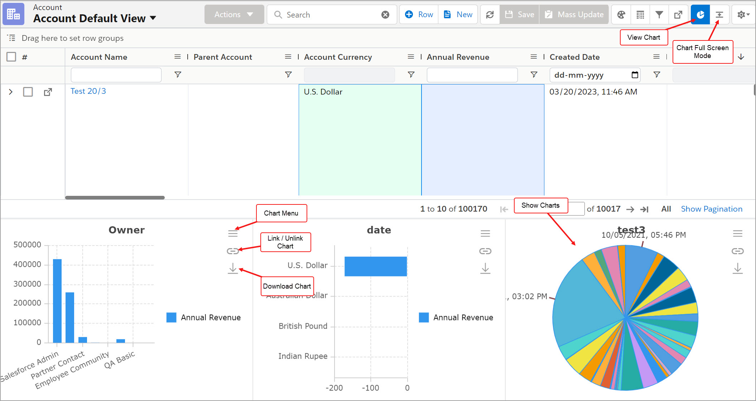
Task: Click link/unlink icon on date chart
Action: click(x=485, y=251)
